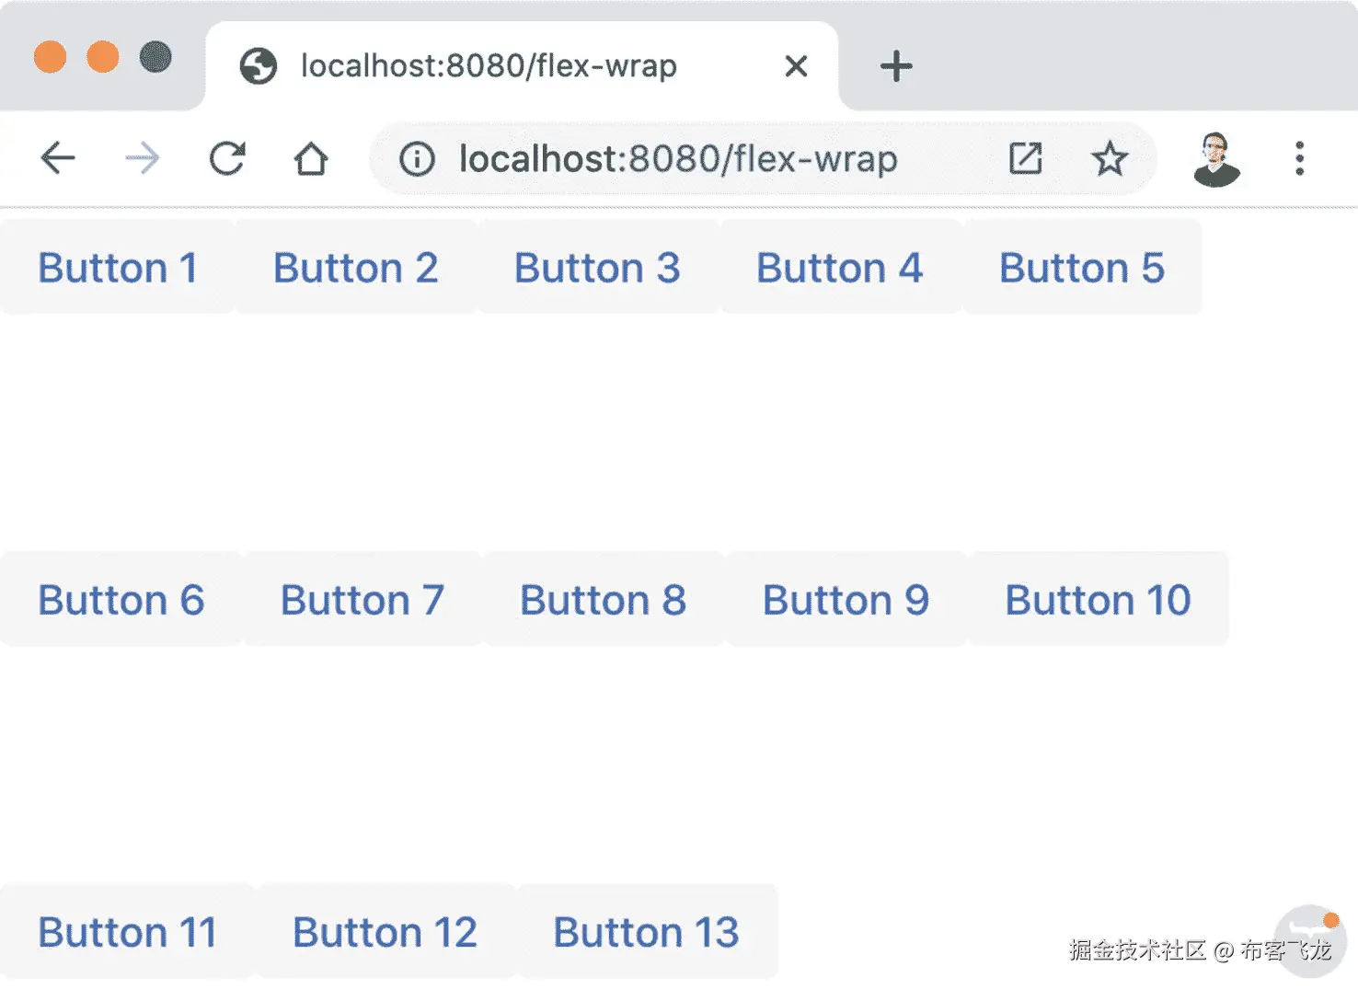This screenshot has width=1358, height=989.
Task: Click Button 10
Action: click(1098, 600)
